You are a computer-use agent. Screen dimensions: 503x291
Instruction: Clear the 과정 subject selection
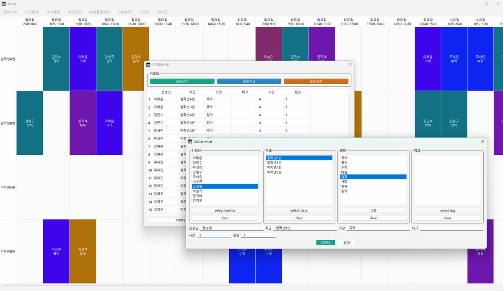[373, 218]
